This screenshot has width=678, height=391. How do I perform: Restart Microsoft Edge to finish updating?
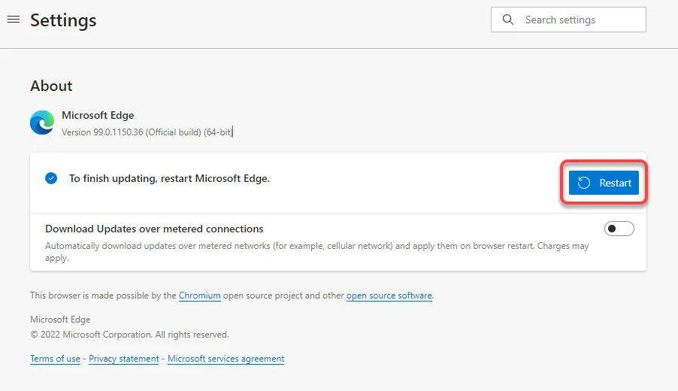604,183
